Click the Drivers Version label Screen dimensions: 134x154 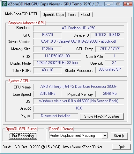[19, 42]
